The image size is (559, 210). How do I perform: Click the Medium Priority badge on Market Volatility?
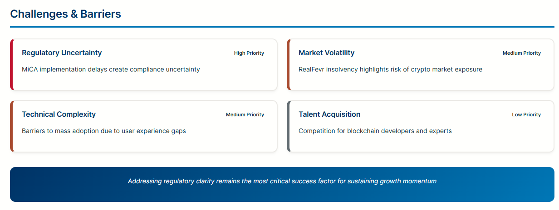point(521,53)
